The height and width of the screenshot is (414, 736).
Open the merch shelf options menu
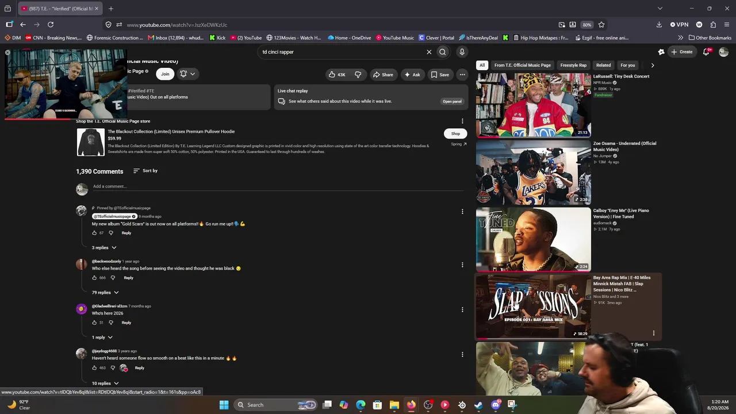pos(462,121)
